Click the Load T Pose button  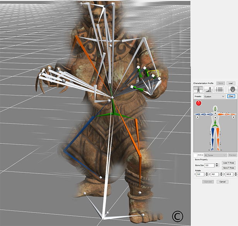tap(229, 163)
